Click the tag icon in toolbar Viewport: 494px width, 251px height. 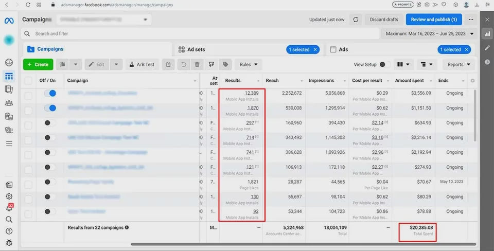225,64
